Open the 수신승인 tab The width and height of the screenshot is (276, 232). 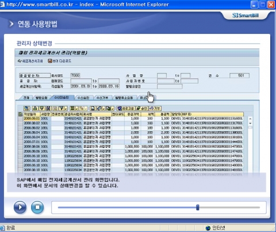[x=83, y=98]
